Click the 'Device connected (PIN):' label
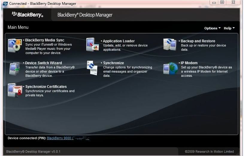The image size is (244, 156). coord(27,138)
